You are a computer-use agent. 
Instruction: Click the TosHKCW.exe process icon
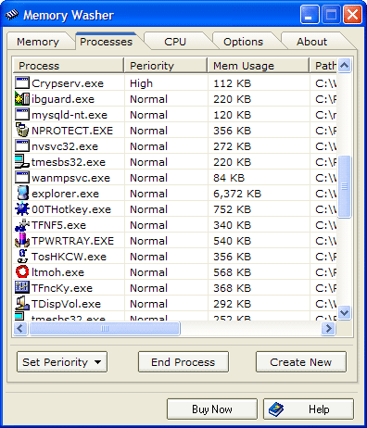22,257
